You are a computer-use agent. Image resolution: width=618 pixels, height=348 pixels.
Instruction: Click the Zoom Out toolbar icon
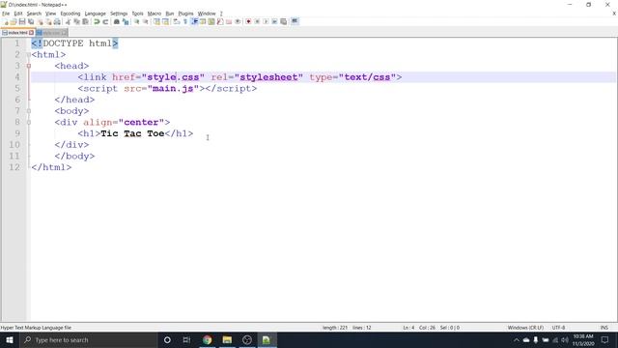pos(146,21)
